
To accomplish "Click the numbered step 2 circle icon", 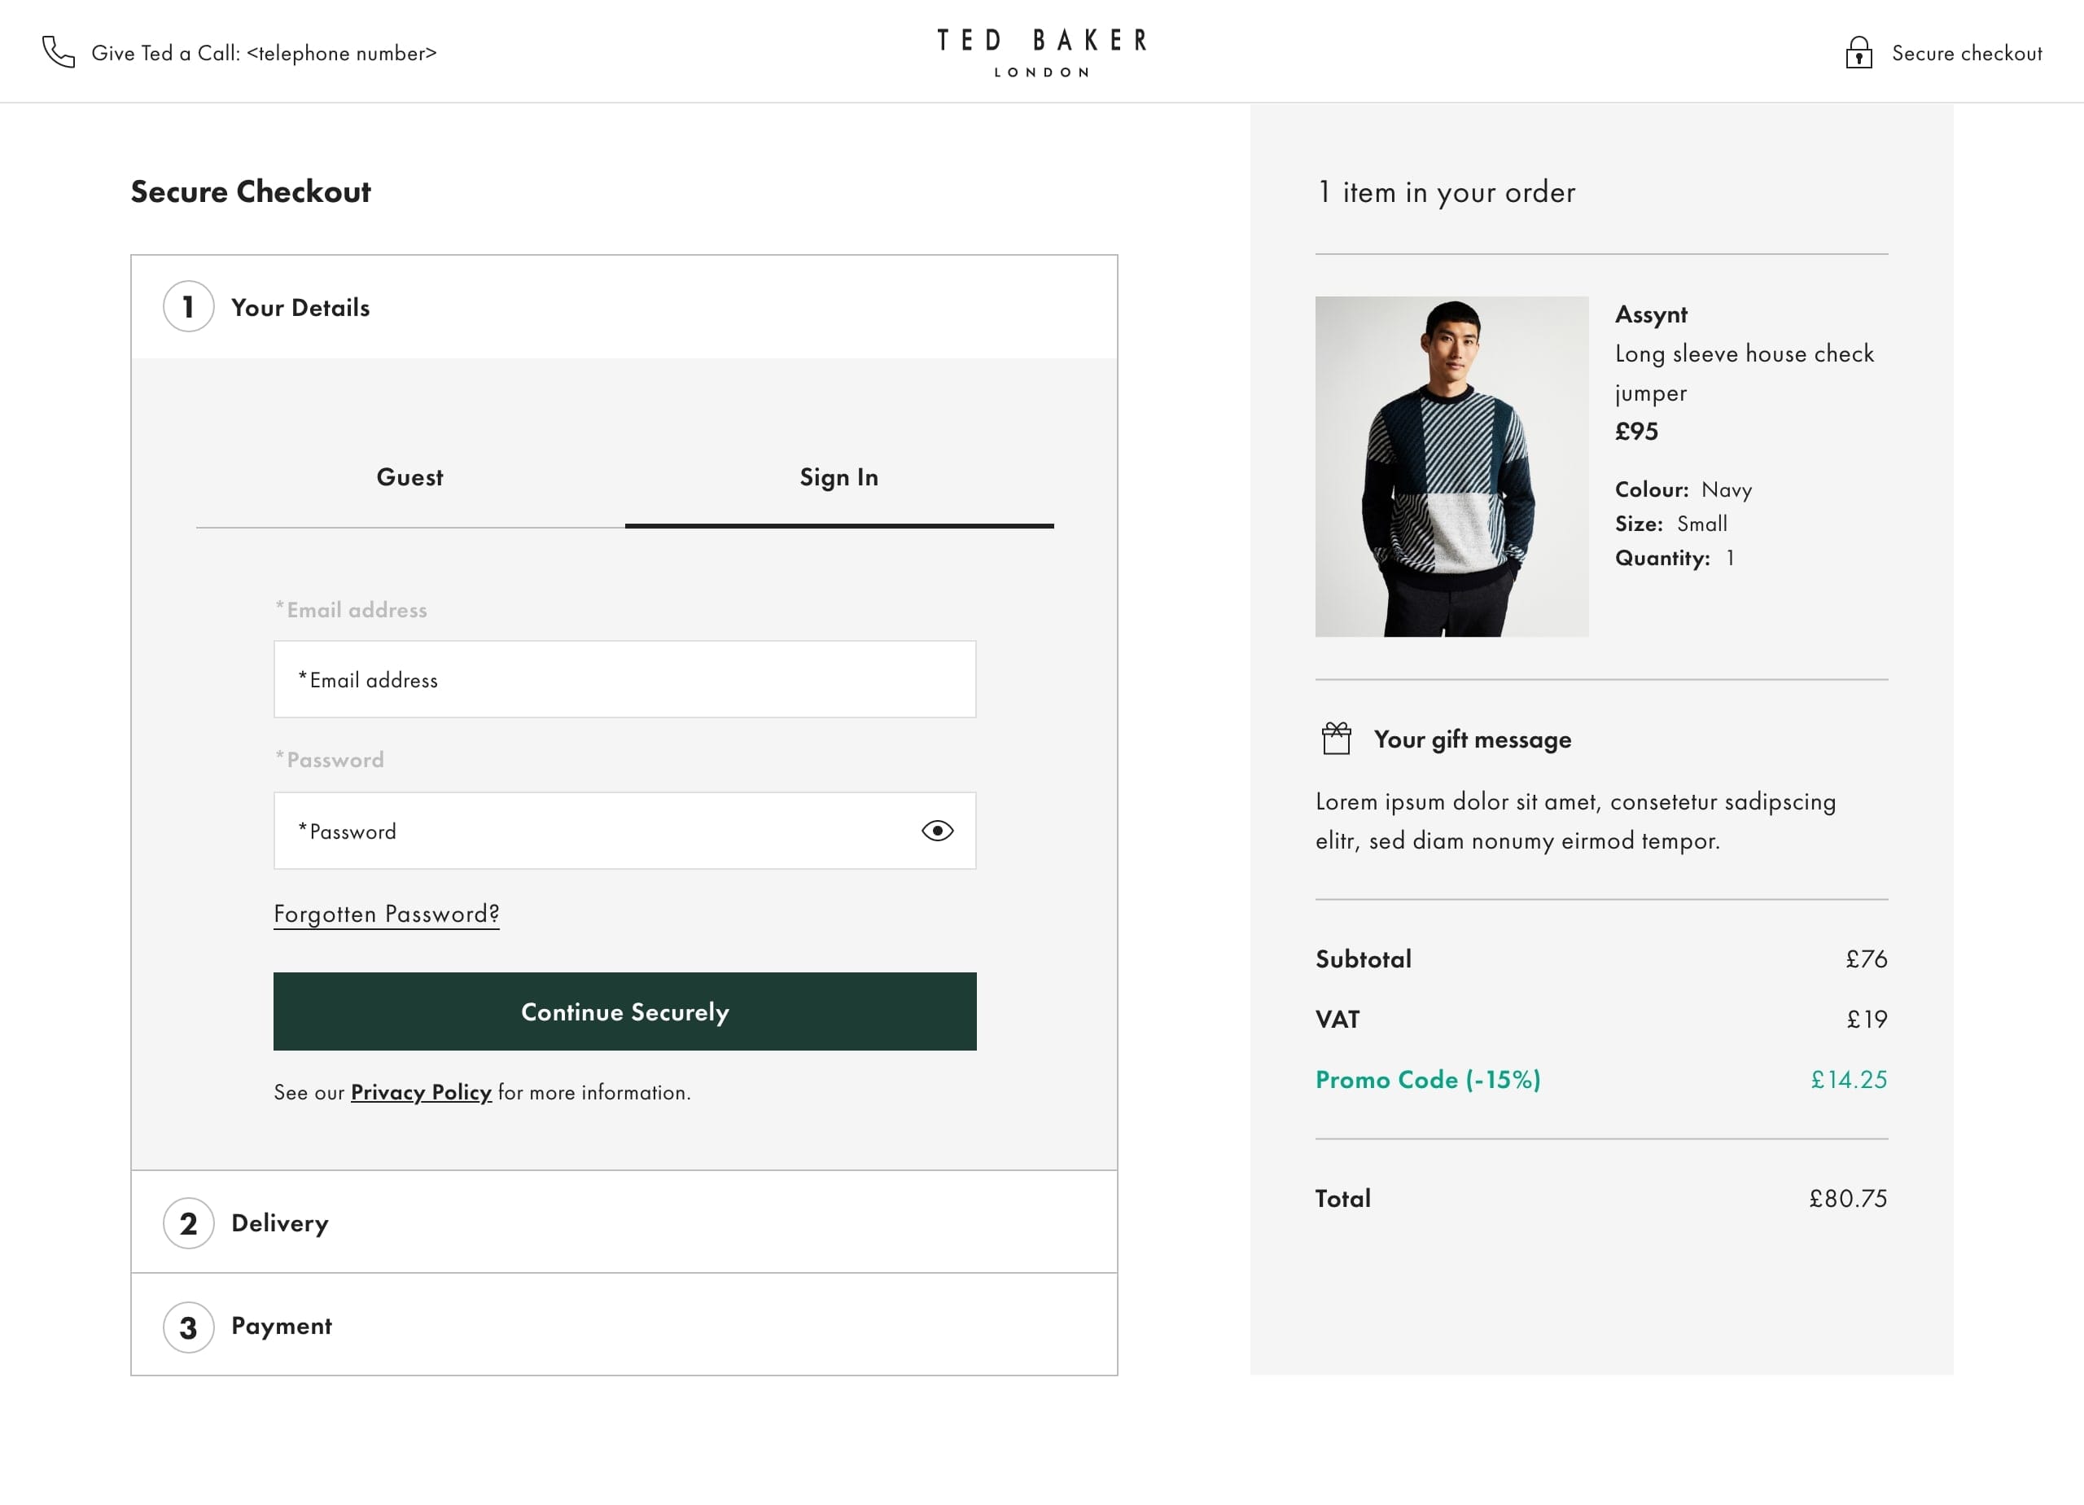I will point(188,1222).
